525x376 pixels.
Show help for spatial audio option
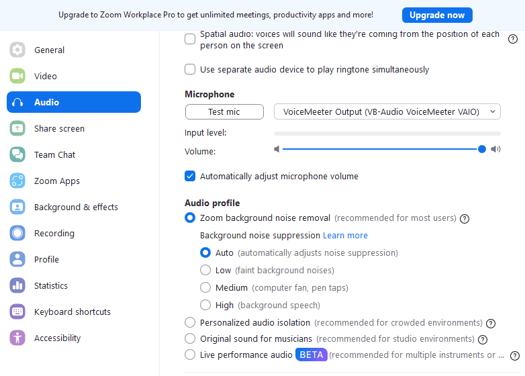[513, 39]
